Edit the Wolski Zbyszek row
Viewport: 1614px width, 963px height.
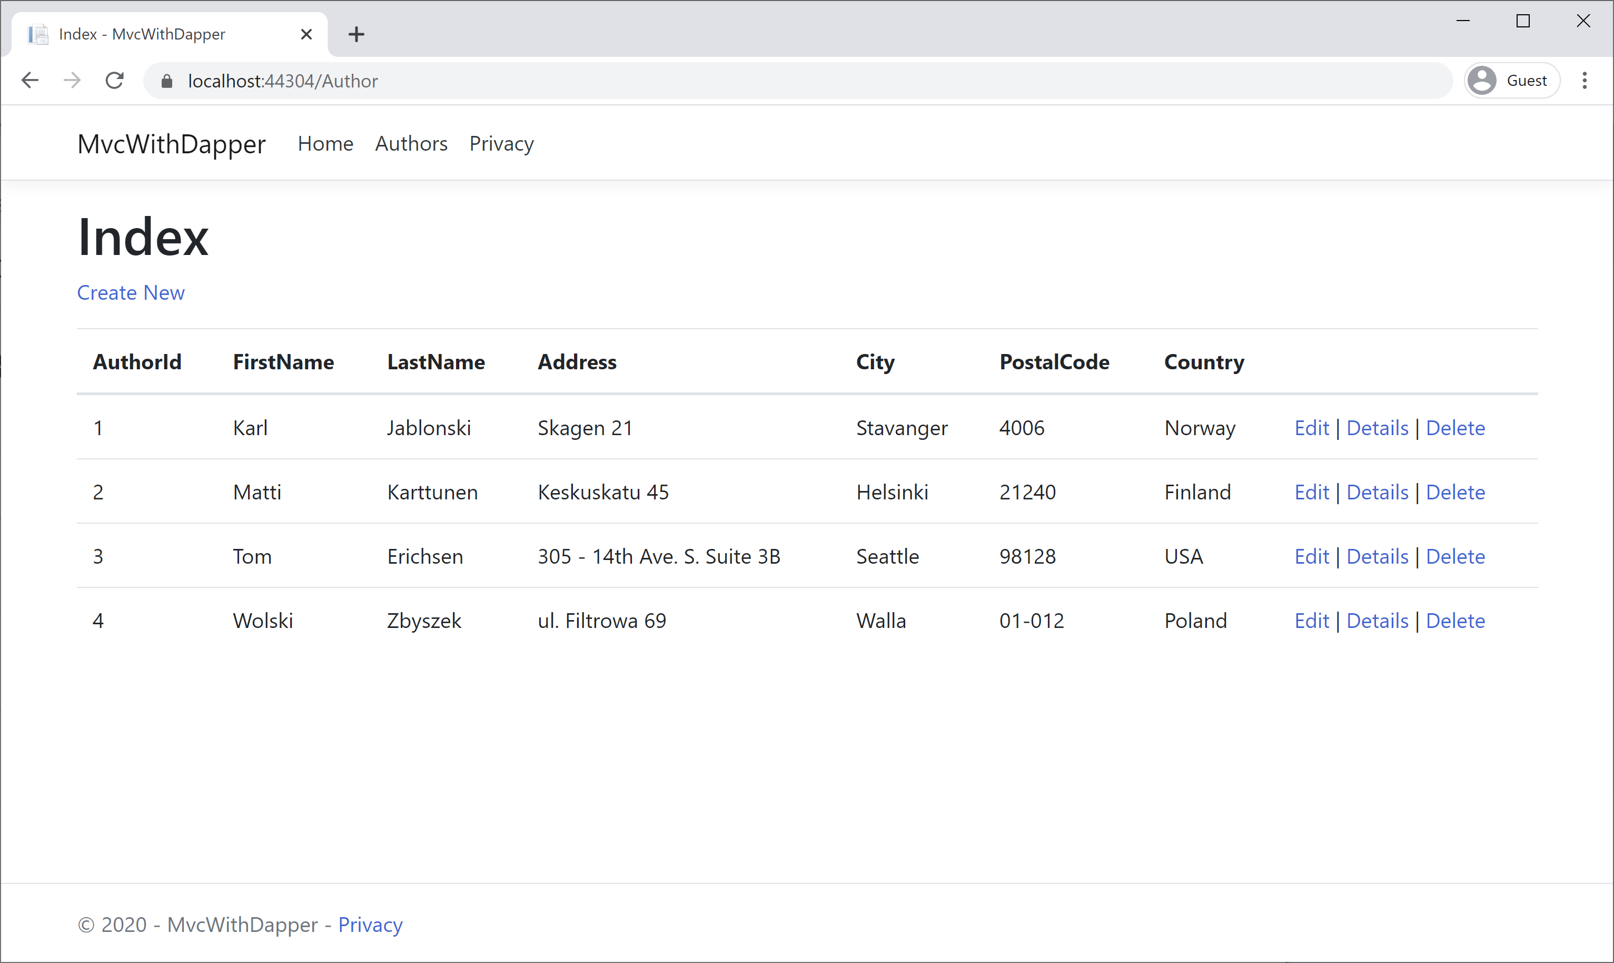click(1311, 621)
